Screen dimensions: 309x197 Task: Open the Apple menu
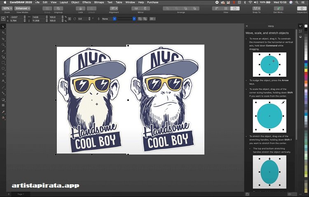click(x=5, y=2)
